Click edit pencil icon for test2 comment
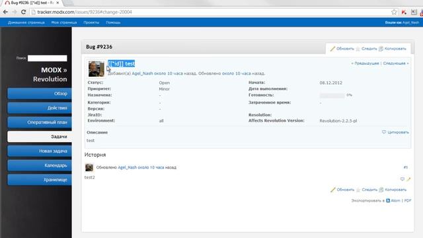The width and height of the screenshot is (423, 238). (408, 179)
